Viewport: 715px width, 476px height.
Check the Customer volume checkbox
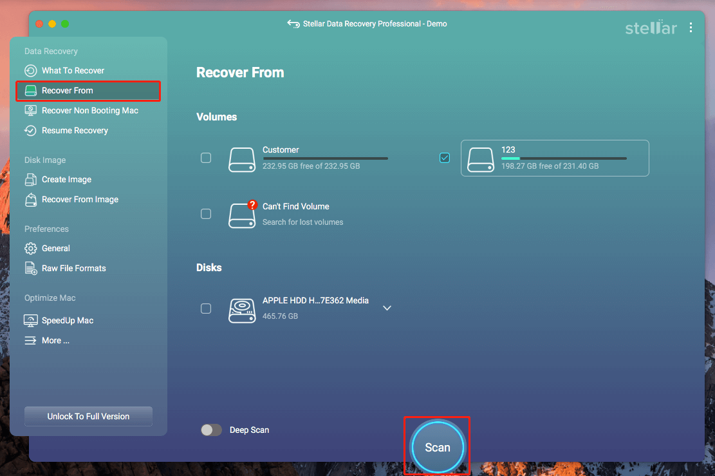click(206, 157)
